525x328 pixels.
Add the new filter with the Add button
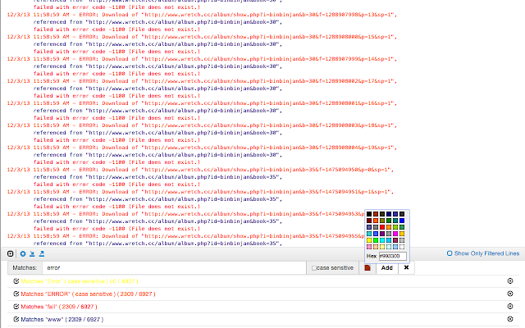(x=386, y=268)
